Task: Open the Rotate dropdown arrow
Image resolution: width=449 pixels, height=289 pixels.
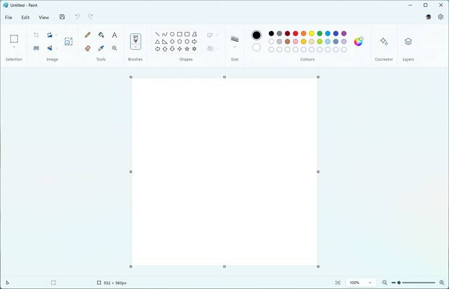Action: [56, 35]
